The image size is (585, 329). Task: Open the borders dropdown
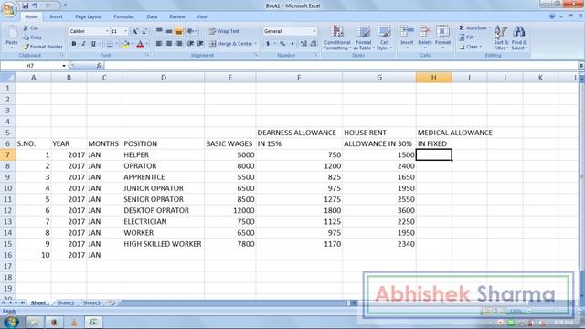[x=116, y=44]
